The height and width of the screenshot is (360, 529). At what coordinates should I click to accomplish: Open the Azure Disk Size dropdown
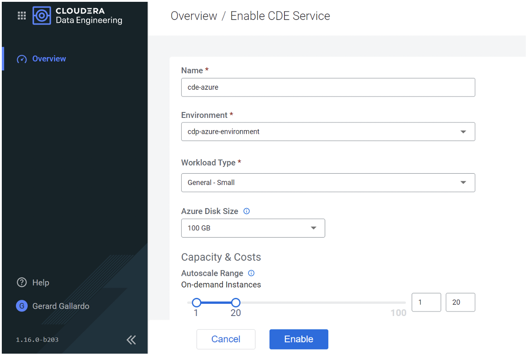tap(253, 228)
